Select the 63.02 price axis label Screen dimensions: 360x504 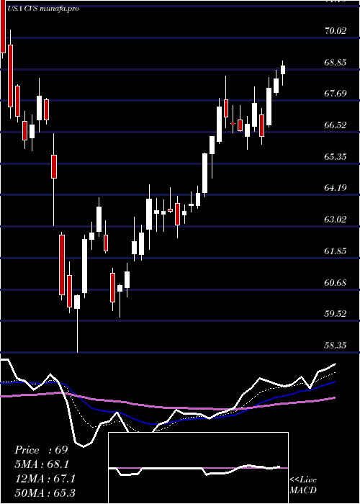[336, 220]
